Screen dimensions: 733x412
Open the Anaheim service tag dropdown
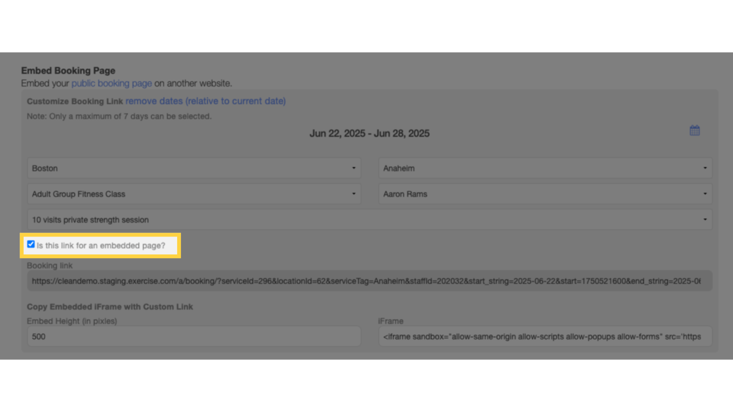(x=545, y=168)
